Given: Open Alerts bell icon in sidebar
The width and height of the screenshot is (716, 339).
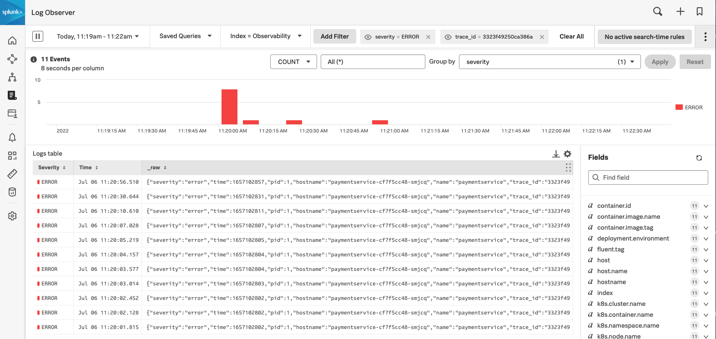Looking at the screenshot, I should [12, 137].
